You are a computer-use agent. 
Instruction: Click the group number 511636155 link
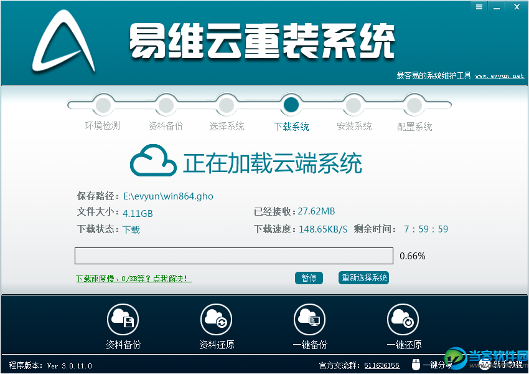[x=382, y=365]
